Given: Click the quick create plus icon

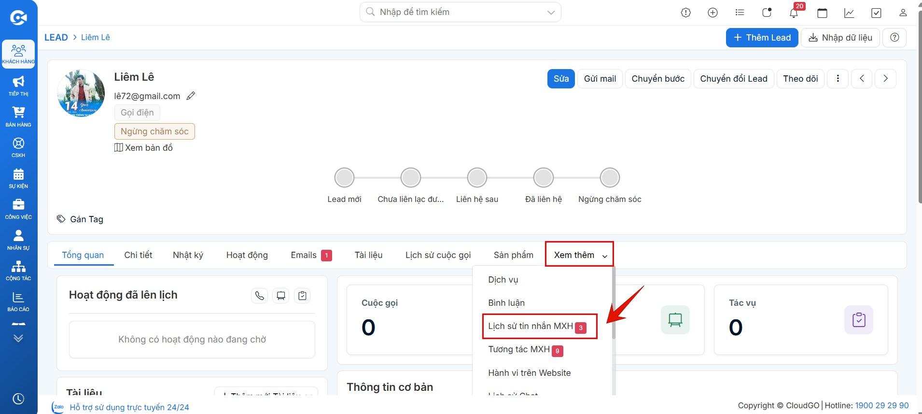Looking at the screenshot, I should (x=712, y=13).
